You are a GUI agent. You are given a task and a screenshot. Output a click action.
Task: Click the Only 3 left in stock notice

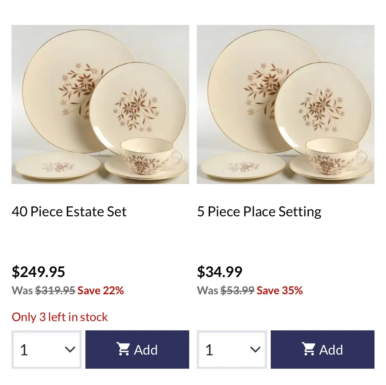(60, 317)
